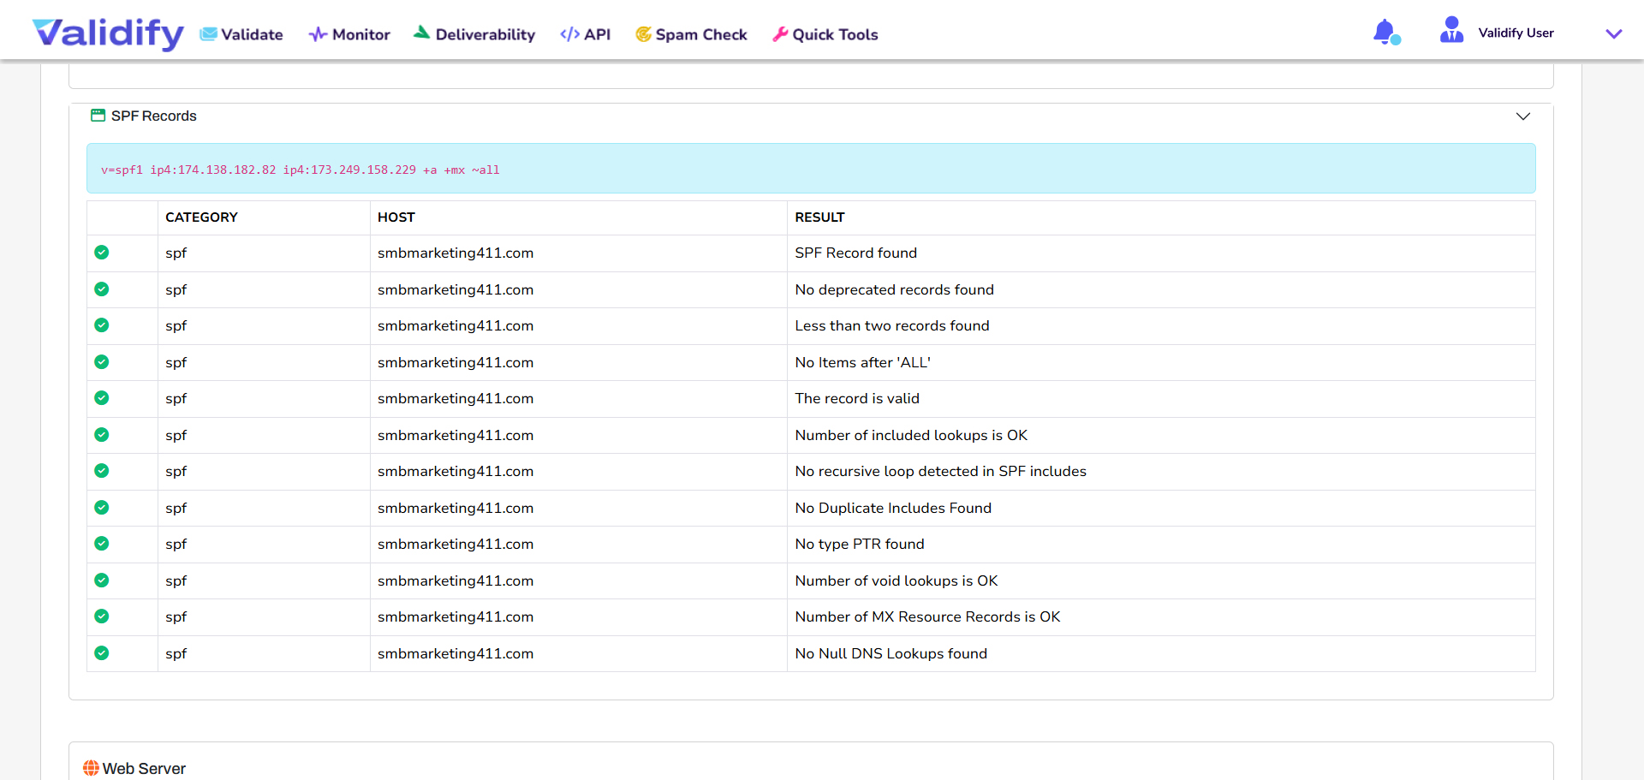1644x780 pixels.
Task: Open the Validify User dropdown arrow
Action: (1613, 34)
